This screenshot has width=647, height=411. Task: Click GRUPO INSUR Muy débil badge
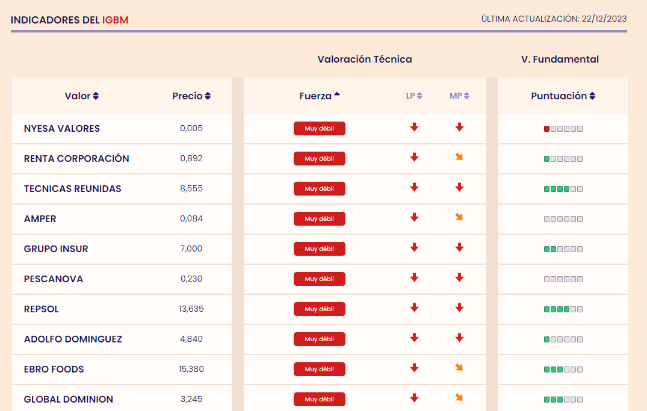click(x=320, y=249)
